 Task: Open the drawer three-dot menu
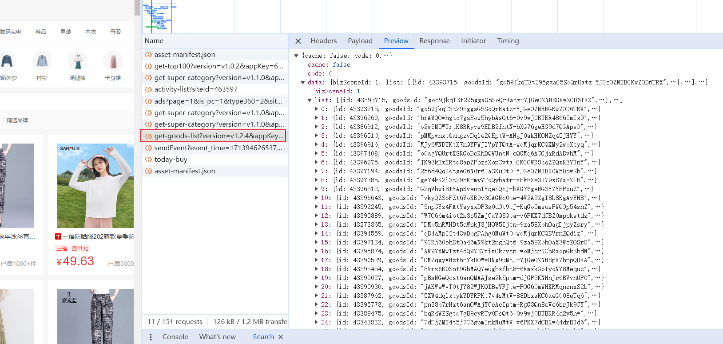pos(151,337)
